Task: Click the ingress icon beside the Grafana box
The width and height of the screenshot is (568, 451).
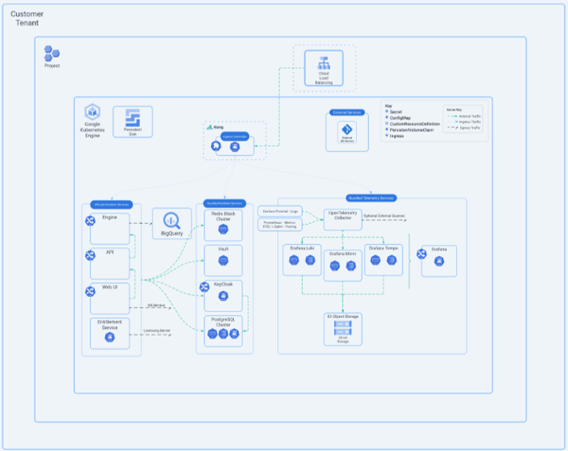Action: 421,254
